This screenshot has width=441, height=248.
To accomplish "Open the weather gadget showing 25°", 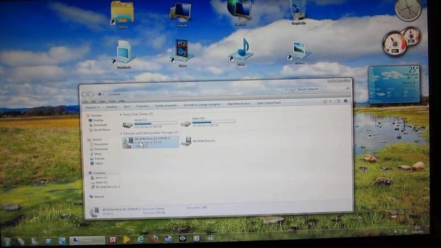I will (x=394, y=84).
